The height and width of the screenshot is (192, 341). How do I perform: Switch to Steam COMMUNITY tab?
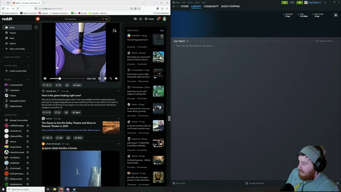(211, 6)
